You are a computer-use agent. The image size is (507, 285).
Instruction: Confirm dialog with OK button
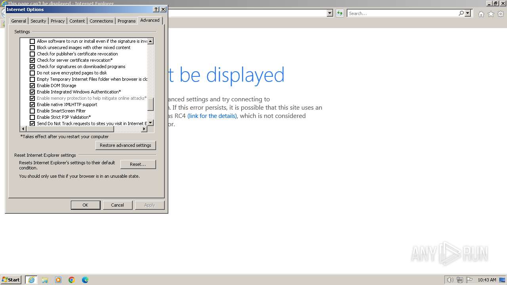pos(85,205)
